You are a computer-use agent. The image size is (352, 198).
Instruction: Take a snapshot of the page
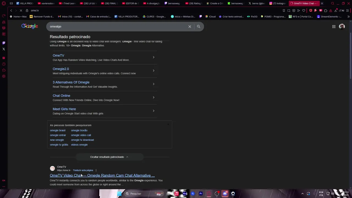(x=289, y=10)
